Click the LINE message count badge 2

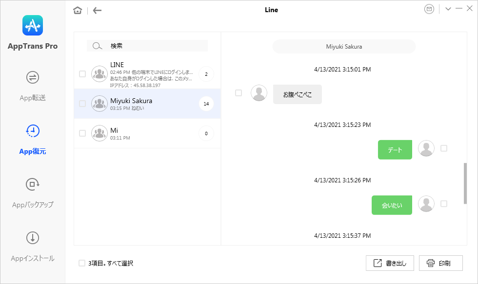click(206, 74)
